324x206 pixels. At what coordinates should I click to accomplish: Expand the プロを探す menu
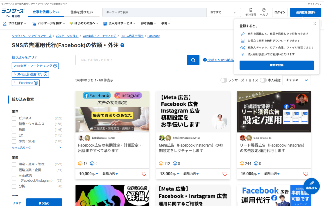(15, 23)
